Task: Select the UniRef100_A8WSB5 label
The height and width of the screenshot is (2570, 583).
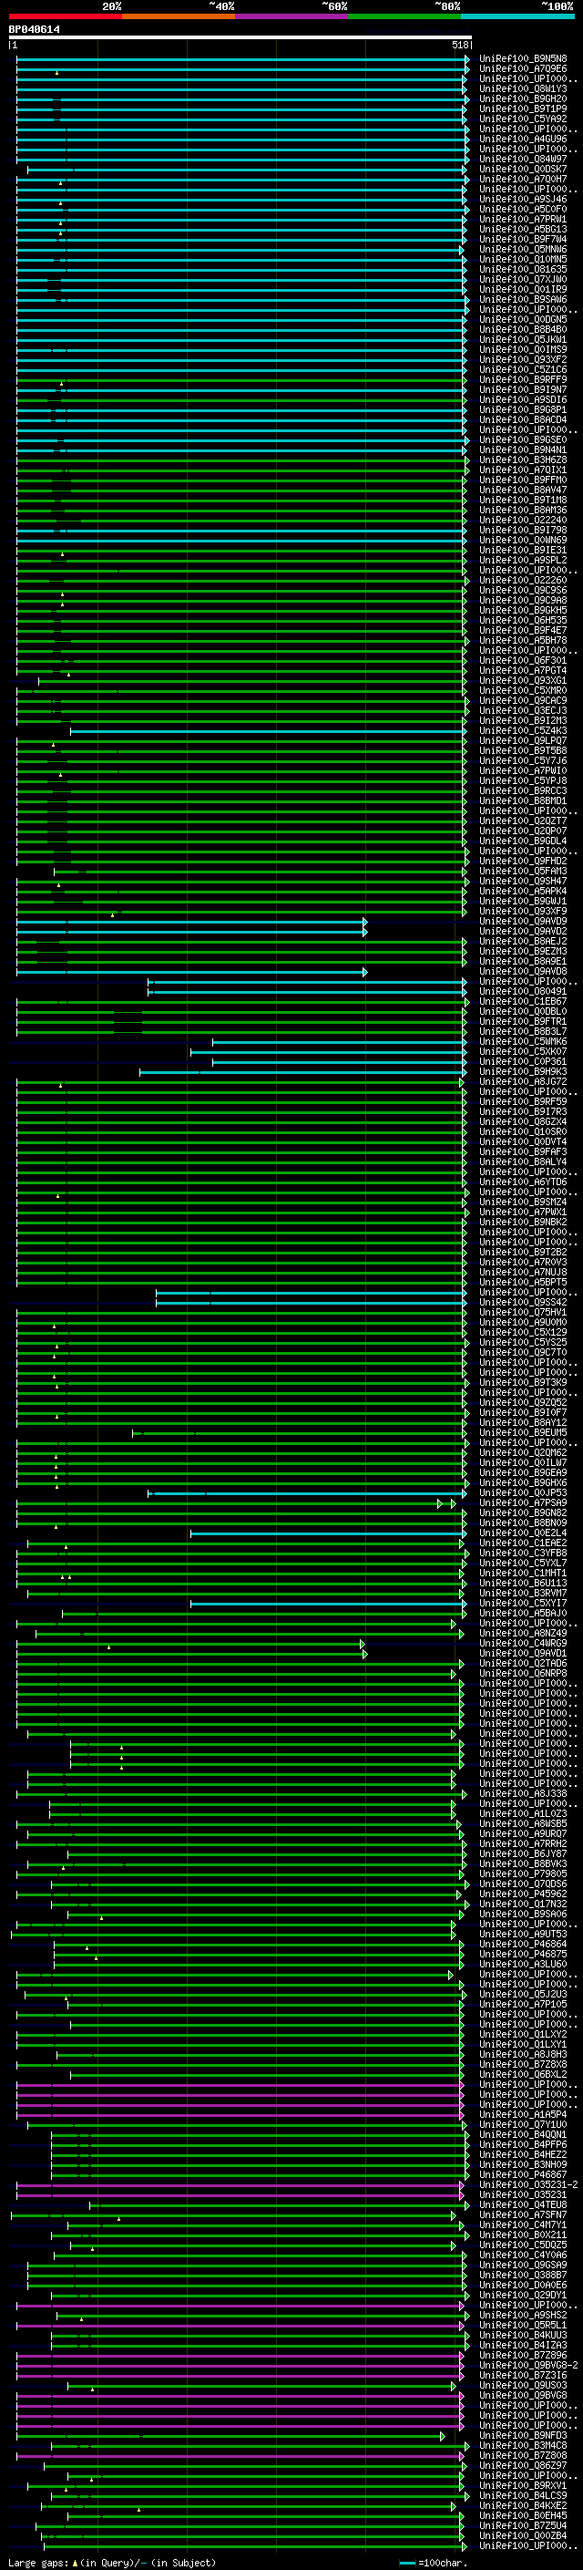Action: (x=522, y=1823)
